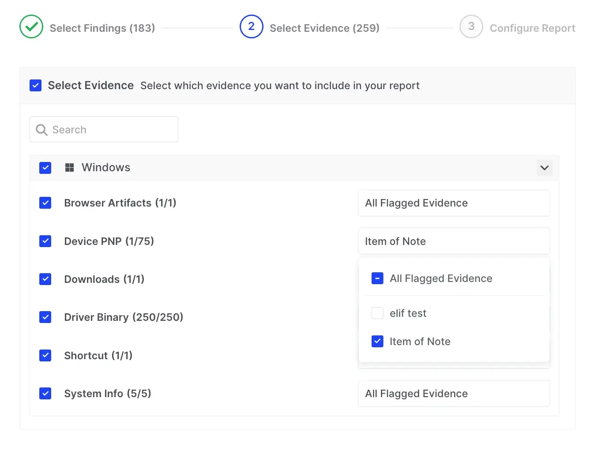The image size is (602, 451).
Task: Focus the Search input field
Action: coord(110,130)
